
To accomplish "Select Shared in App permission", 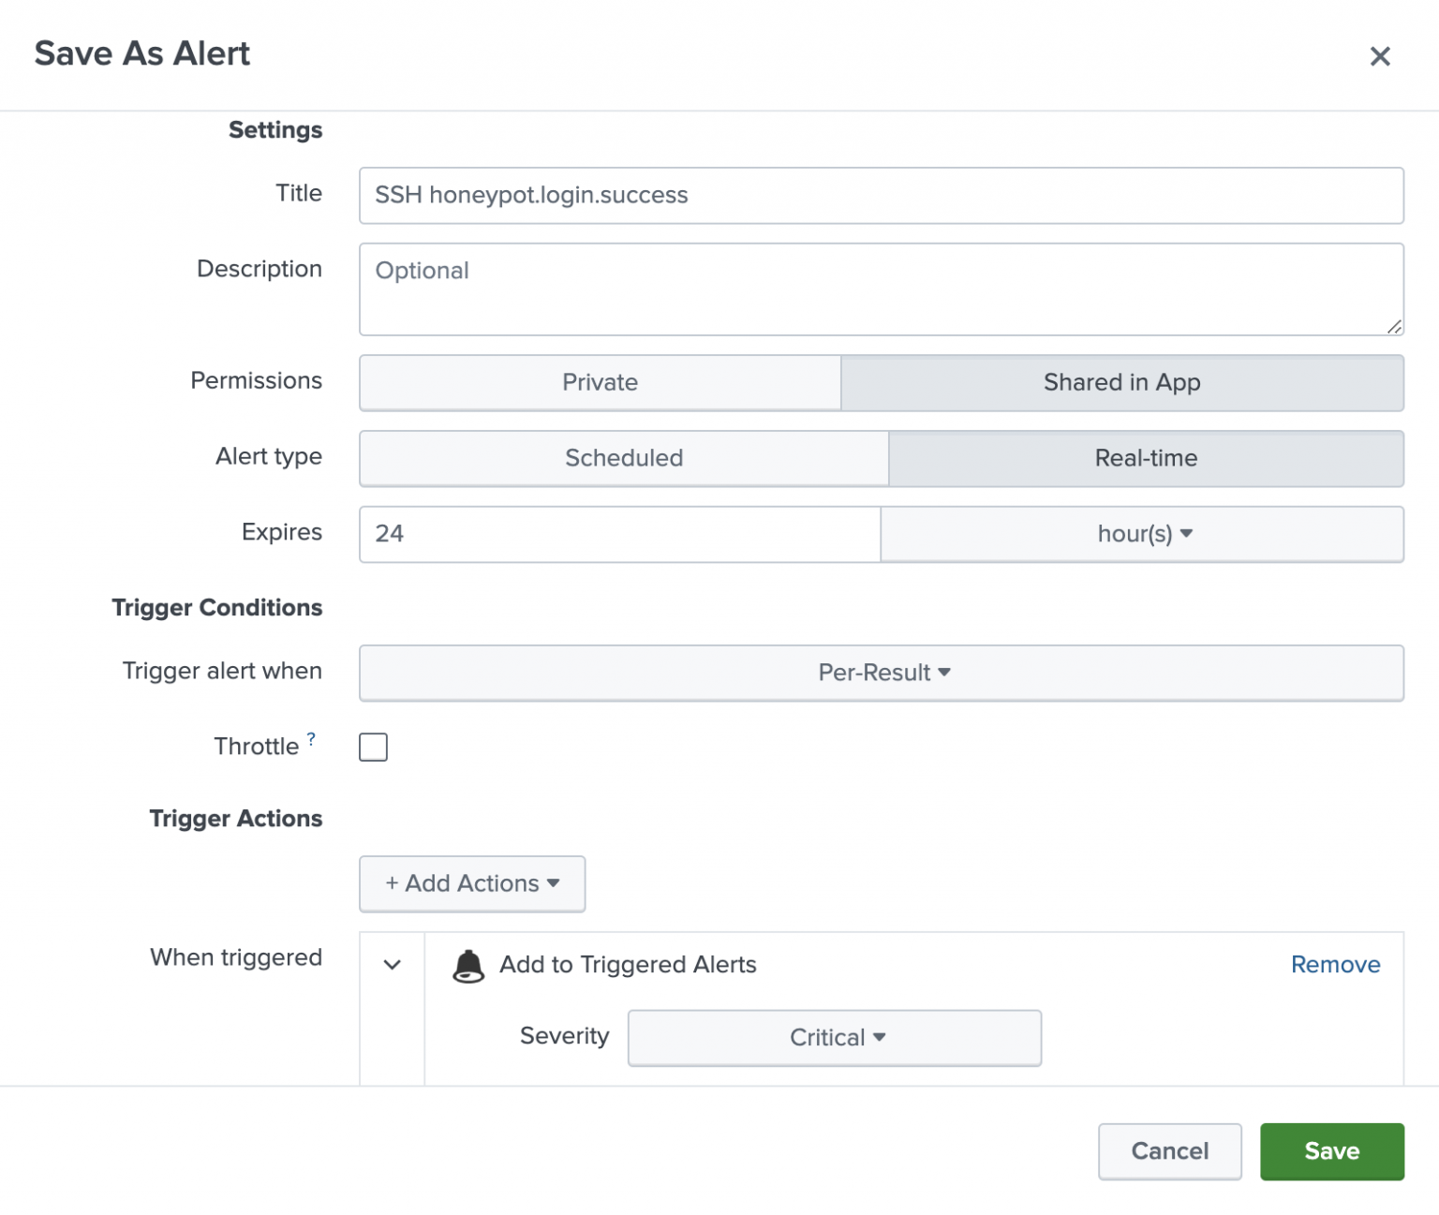I will pos(1121,382).
